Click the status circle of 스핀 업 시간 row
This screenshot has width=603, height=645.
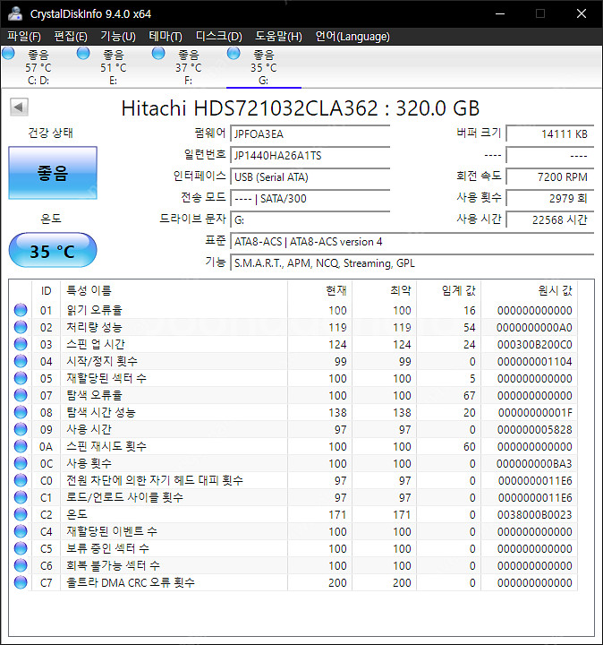coord(21,344)
